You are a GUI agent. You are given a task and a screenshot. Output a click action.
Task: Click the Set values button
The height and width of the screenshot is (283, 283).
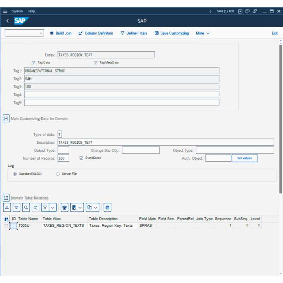(244, 158)
